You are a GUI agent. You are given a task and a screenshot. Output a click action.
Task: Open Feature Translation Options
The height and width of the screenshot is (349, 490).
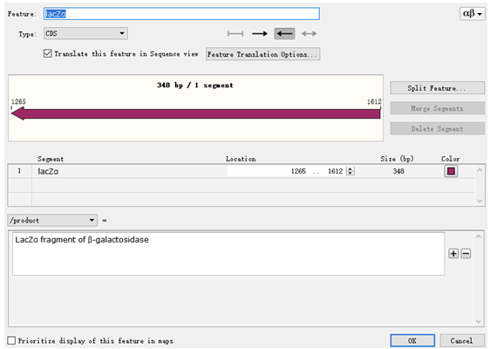tap(262, 54)
